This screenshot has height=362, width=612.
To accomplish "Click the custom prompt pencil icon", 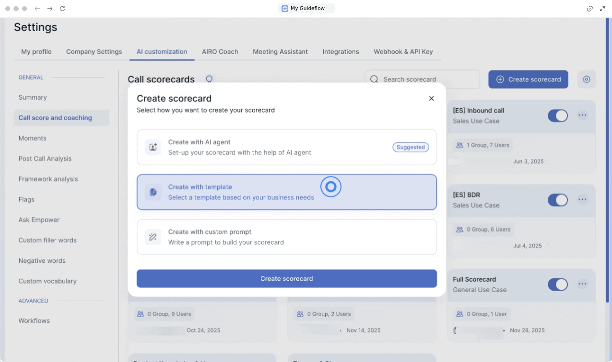I will tap(153, 237).
